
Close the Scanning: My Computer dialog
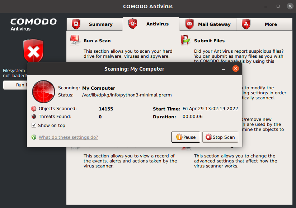click(235, 69)
